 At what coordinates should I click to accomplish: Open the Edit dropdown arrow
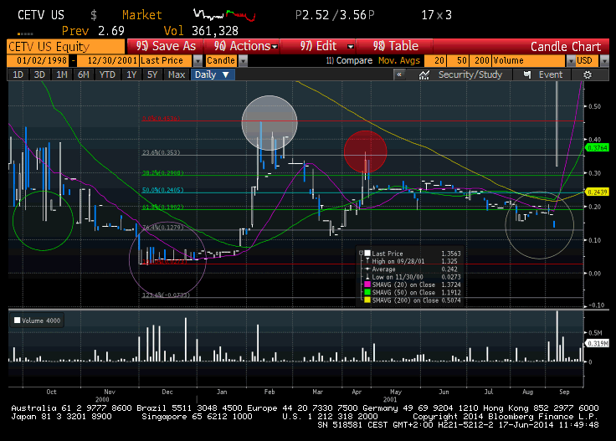coord(351,46)
